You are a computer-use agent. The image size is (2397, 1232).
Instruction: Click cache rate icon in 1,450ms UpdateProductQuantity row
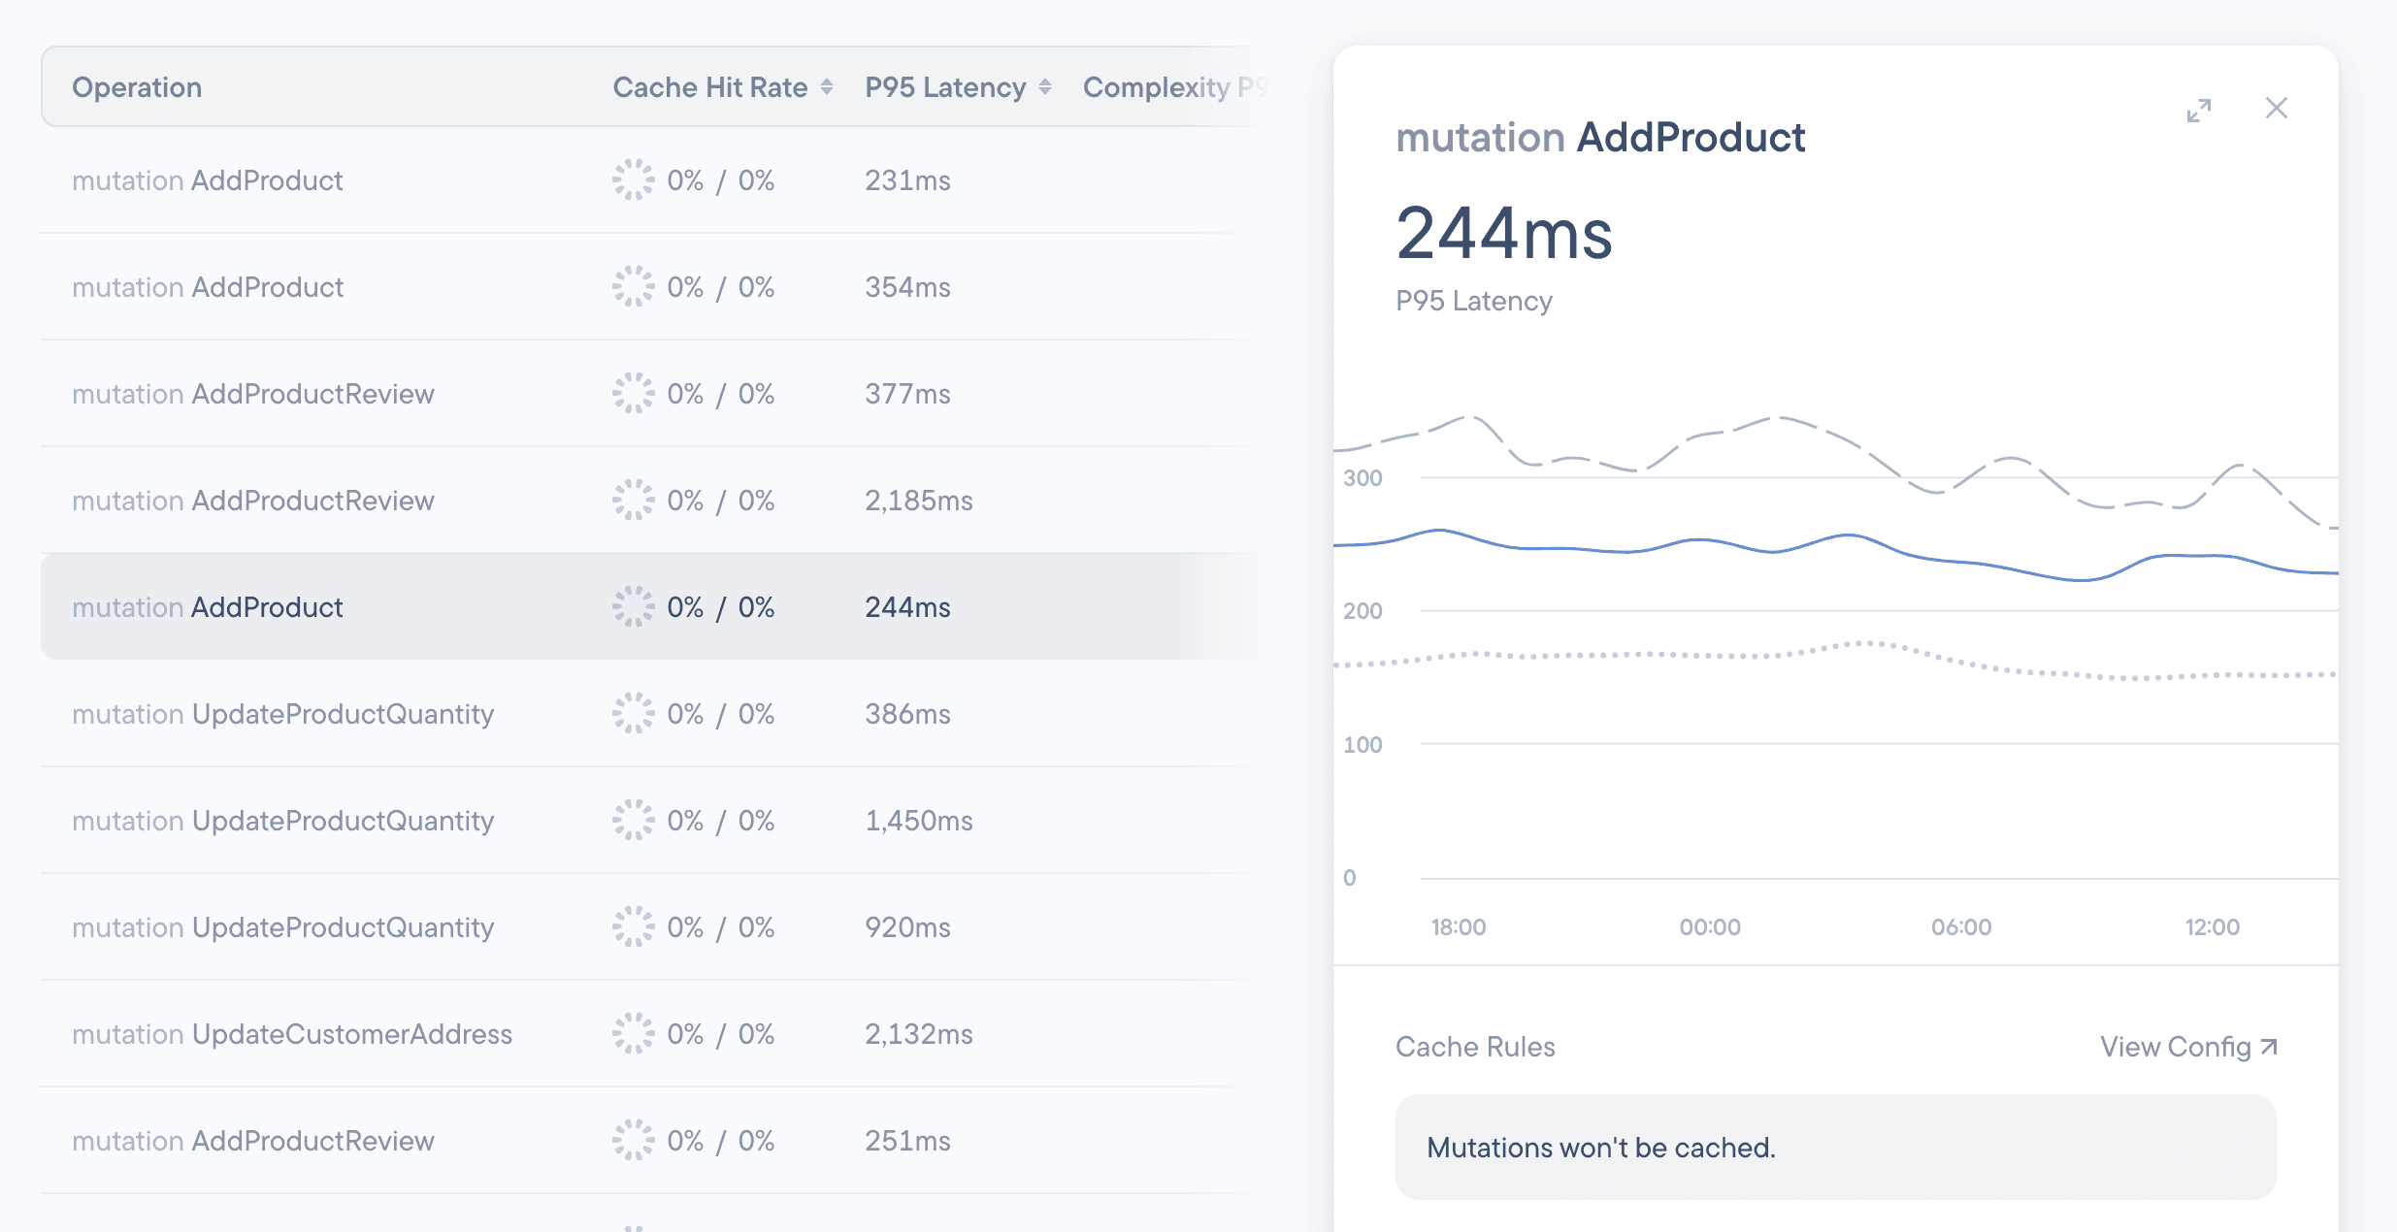(x=633, y=821)
